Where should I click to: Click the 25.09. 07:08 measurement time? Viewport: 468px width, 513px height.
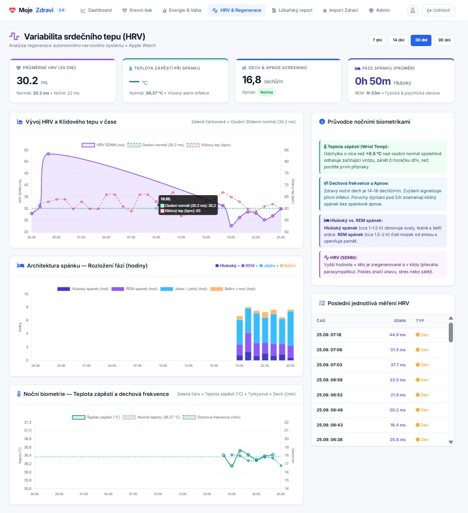tap(330, 350)
